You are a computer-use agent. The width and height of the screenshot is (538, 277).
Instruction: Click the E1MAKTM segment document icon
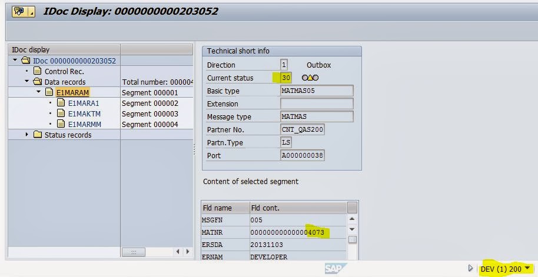(61, 113)
